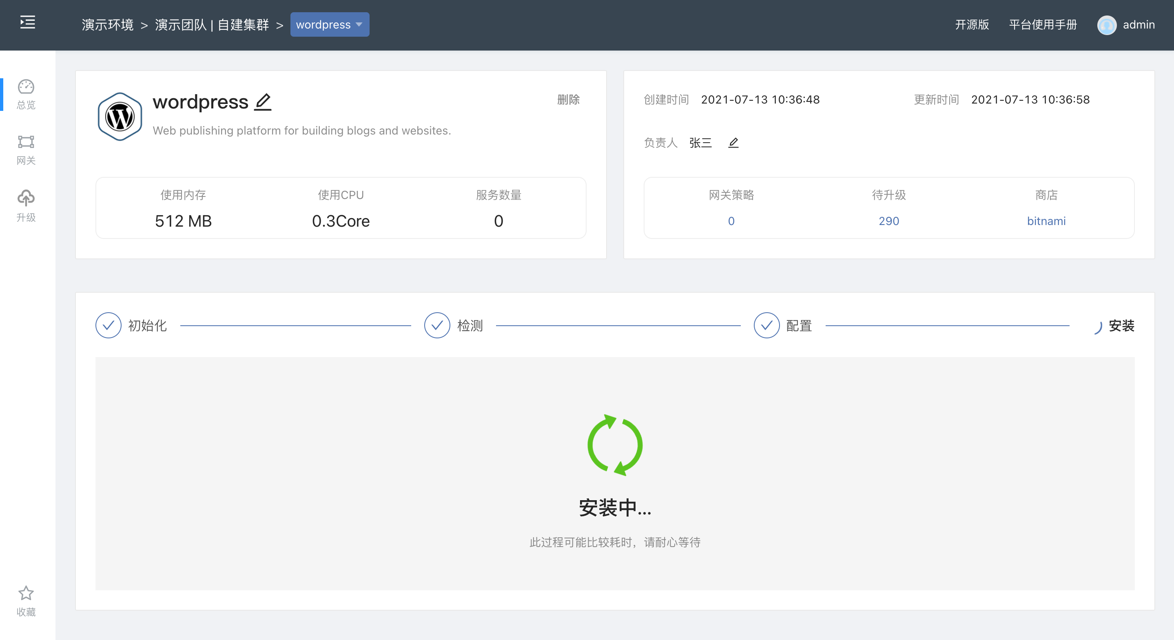Click the 收藏 star favorite icon
This screenshot has height=640, width=1174.
[26, 594]
